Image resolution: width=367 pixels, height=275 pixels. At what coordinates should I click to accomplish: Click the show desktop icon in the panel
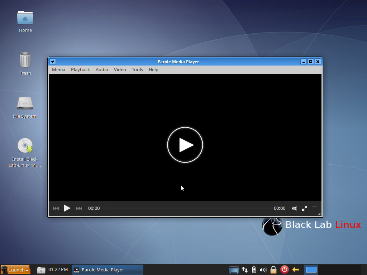pyautogui.click(x=234, y=270)
